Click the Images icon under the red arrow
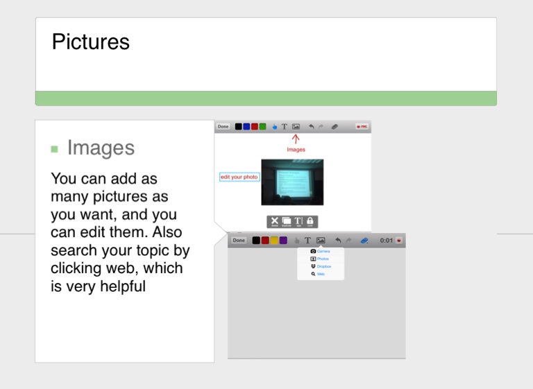Viewport: 533px width, 389px height. click(296, 127)
